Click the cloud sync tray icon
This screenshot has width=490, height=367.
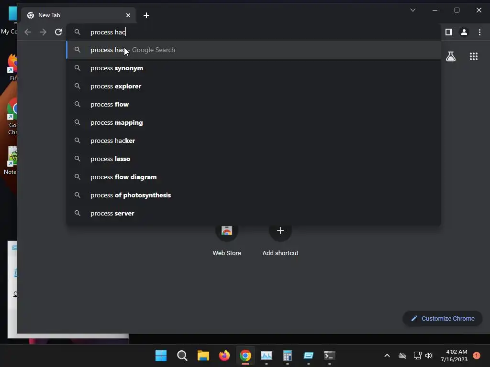click(x=402, y=356)
